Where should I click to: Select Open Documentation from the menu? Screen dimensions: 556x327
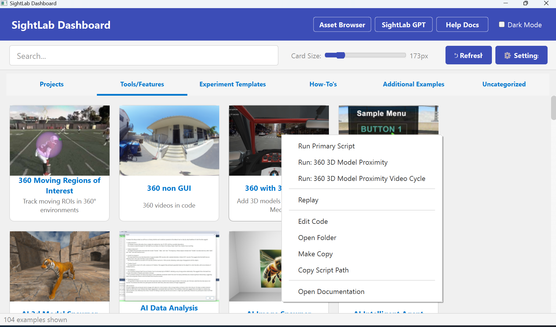(x=331, y=292)
